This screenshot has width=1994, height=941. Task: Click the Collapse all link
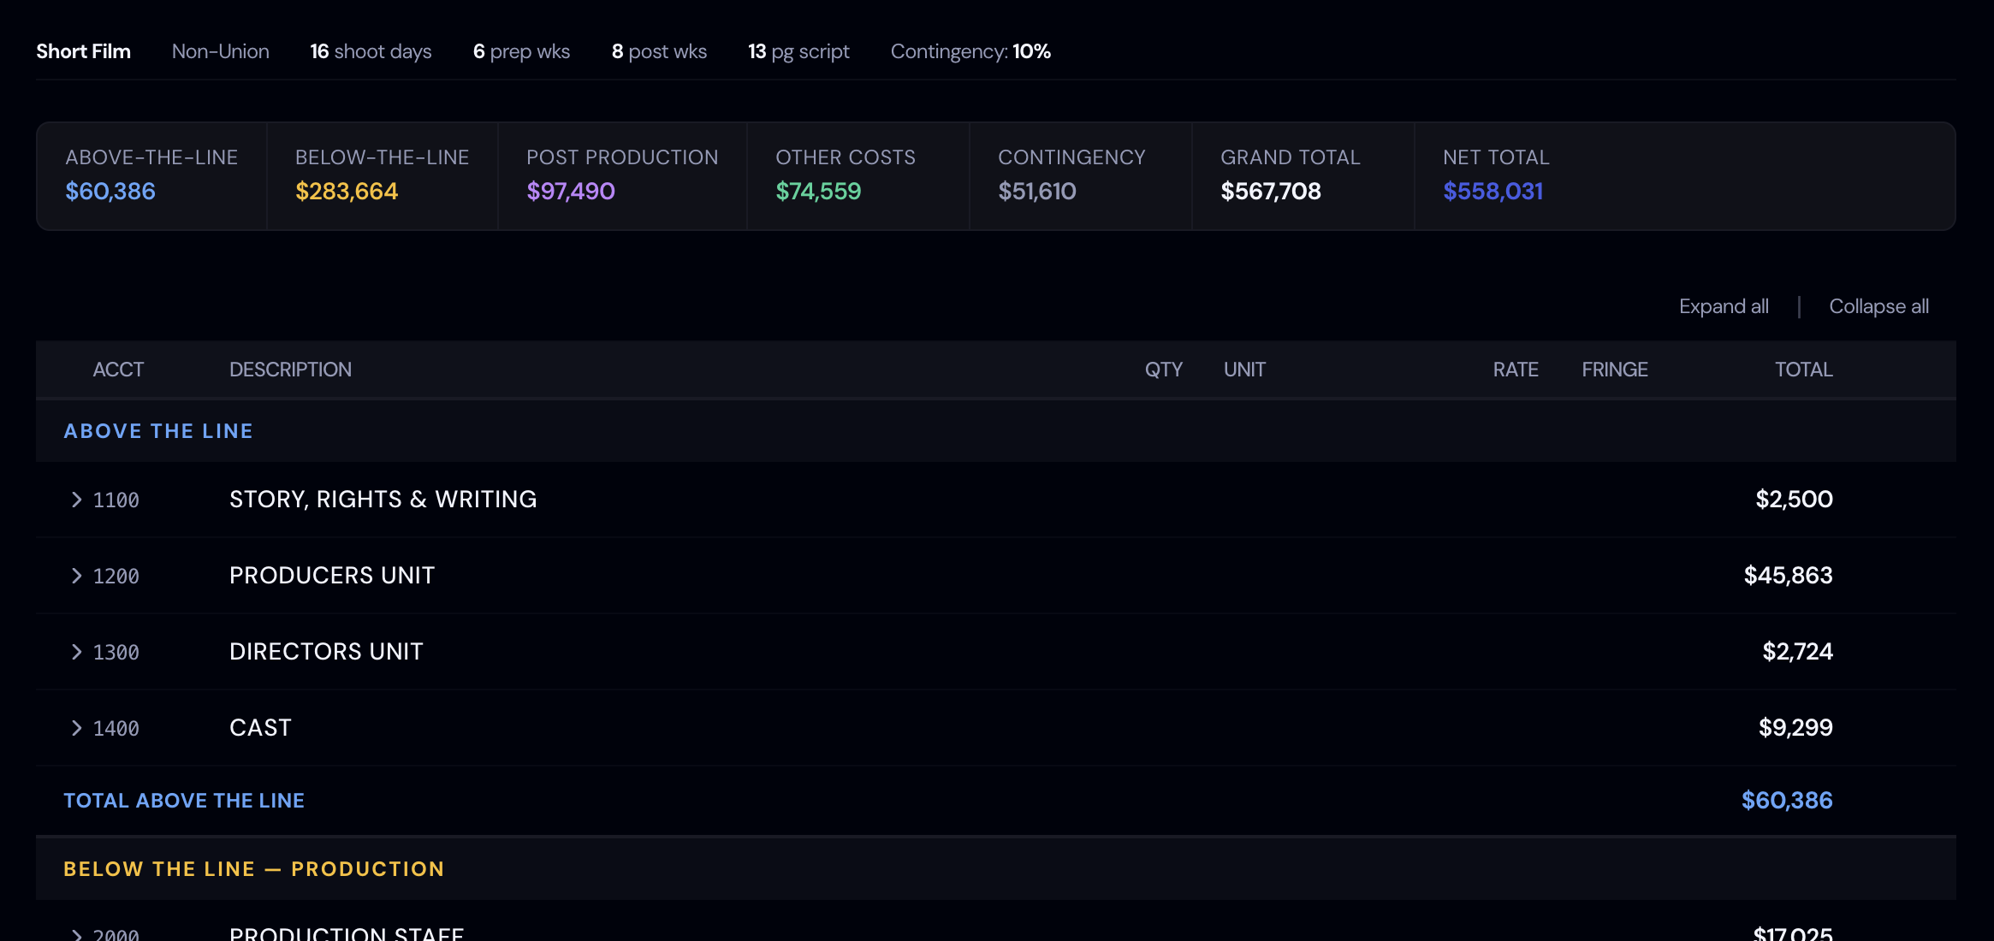click(1878, 305)
